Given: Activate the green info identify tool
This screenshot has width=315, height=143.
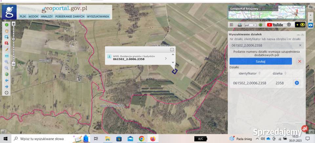Looking at the screenshot, I should (x=7, y=25).
